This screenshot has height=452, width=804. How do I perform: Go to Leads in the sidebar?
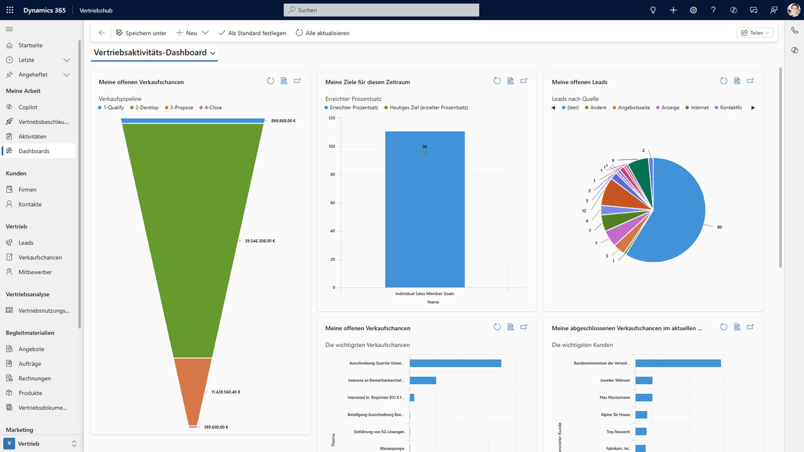(25, 243)
